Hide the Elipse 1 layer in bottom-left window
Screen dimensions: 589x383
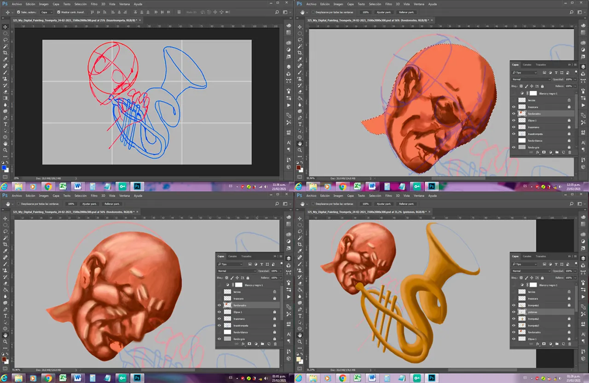click(x=219, y=312)
